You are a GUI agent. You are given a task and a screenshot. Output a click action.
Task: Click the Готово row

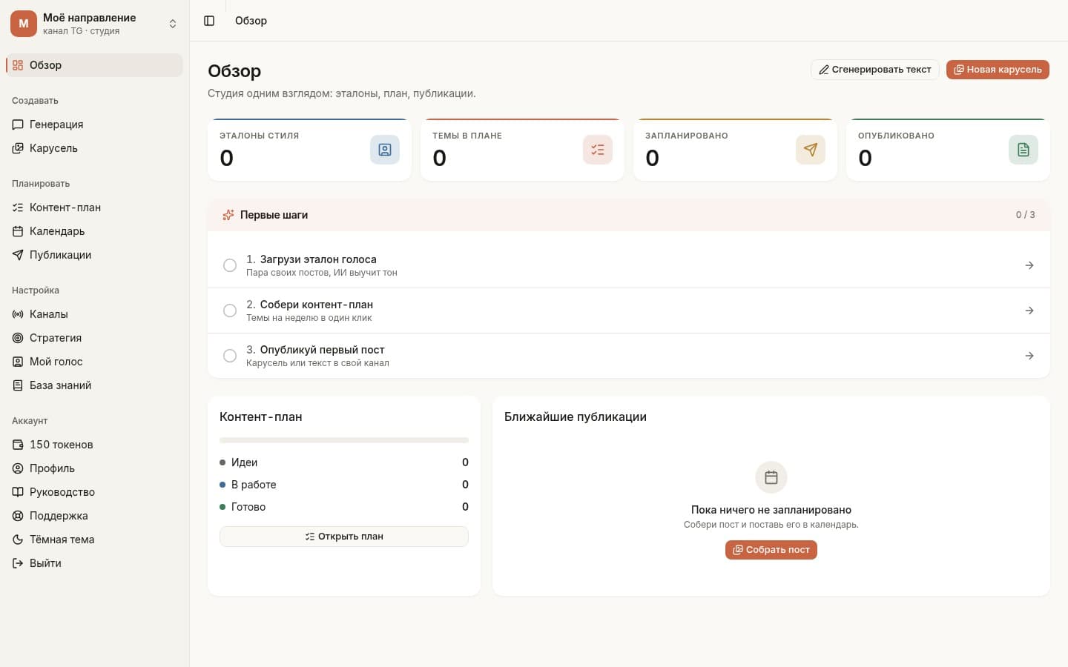coord(344,507)
